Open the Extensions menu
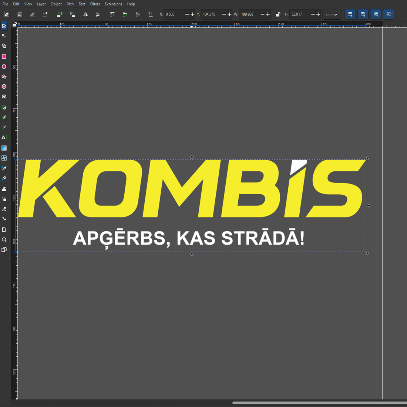 [114, 4]
